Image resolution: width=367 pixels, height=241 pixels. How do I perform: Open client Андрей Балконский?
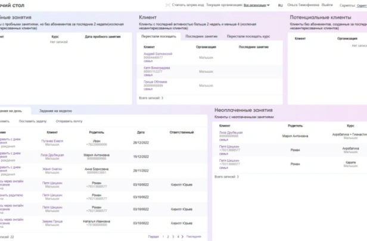[158, 54]
